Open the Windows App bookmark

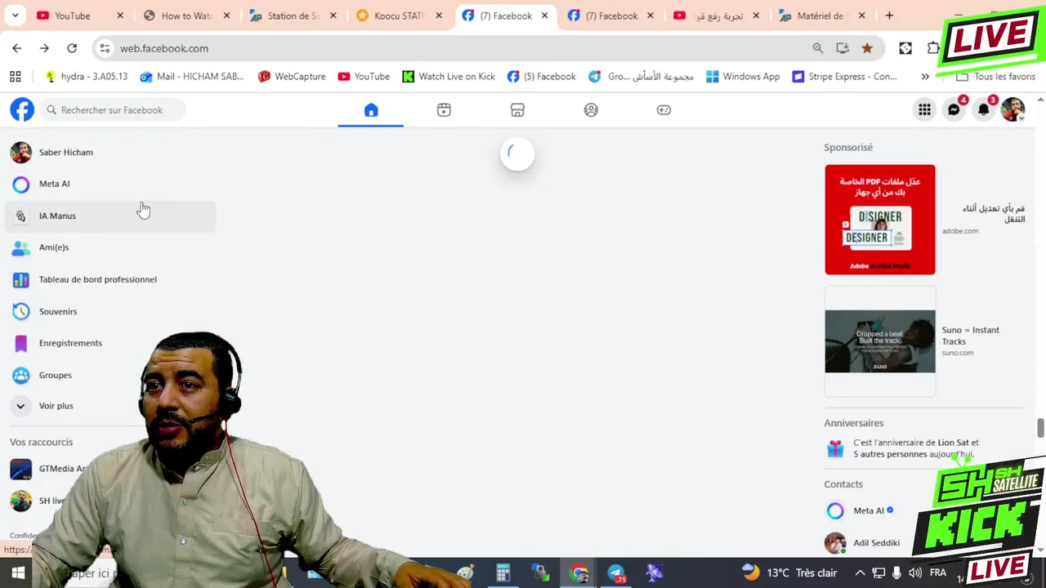pos(743,76)
